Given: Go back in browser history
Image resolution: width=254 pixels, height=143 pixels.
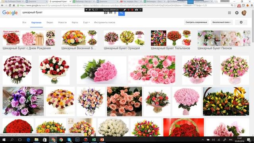Looking at the screenshot, I should click(2, 5).
